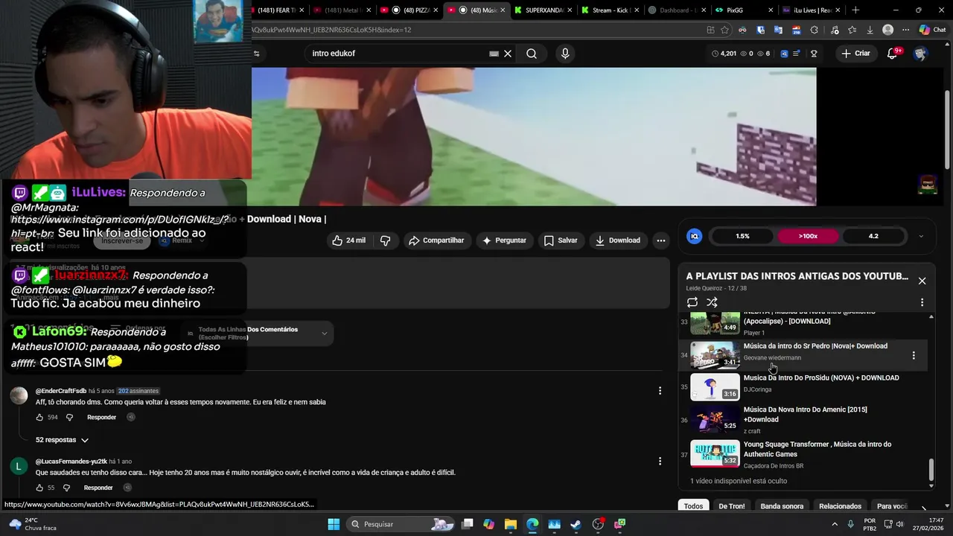
Task: Toggle playlist shuffle
Action: pos(712,302)
